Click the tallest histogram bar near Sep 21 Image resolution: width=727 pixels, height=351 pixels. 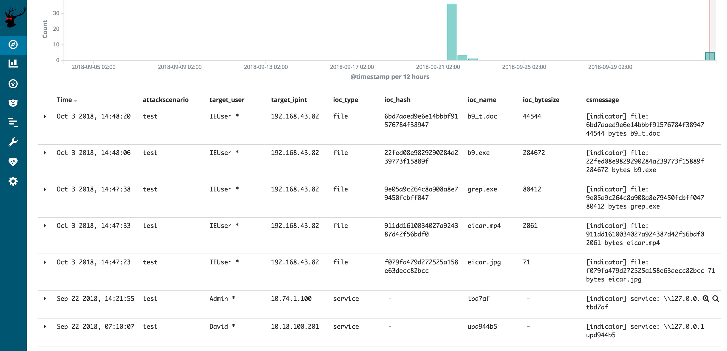click(452, 32)
